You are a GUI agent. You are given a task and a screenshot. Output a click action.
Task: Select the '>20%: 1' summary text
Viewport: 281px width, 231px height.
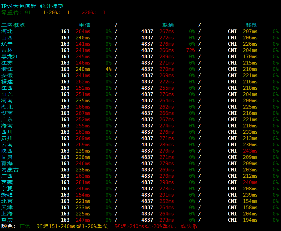(93, 13)
